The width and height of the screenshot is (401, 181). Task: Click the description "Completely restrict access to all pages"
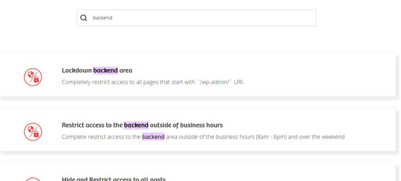pyautogui.click(x=153, y=82)
